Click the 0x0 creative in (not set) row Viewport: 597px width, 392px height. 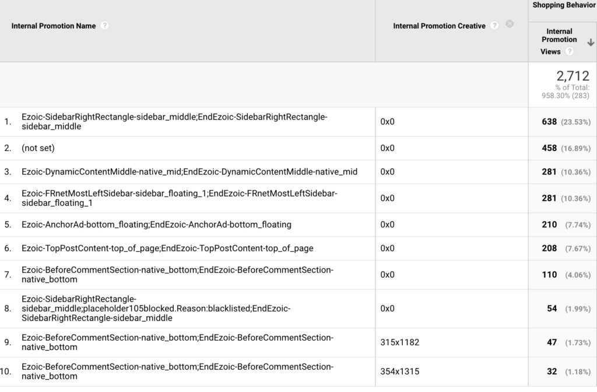(387, 148)
